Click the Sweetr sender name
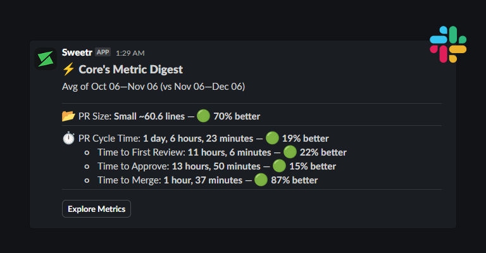Viewport: 486px width, 253px height. point(77,52)
